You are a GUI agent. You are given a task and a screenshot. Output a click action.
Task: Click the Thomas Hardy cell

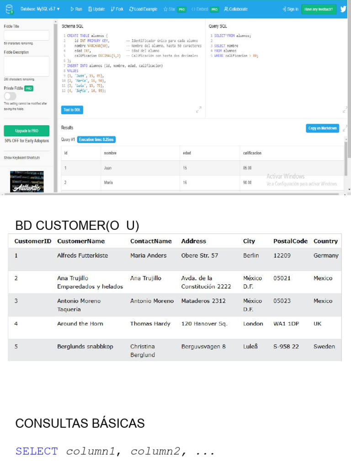point(150,324)
